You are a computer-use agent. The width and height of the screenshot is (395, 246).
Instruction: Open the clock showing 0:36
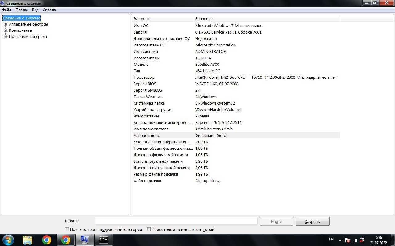379,240
